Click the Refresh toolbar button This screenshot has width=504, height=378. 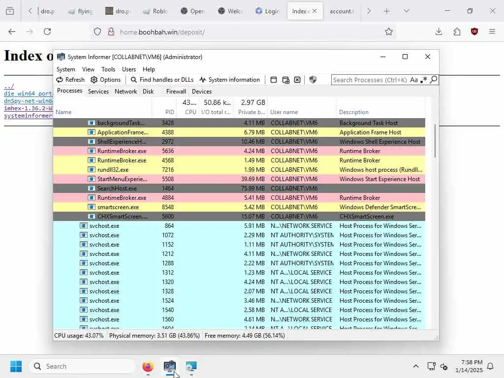(x=70, y=80)
